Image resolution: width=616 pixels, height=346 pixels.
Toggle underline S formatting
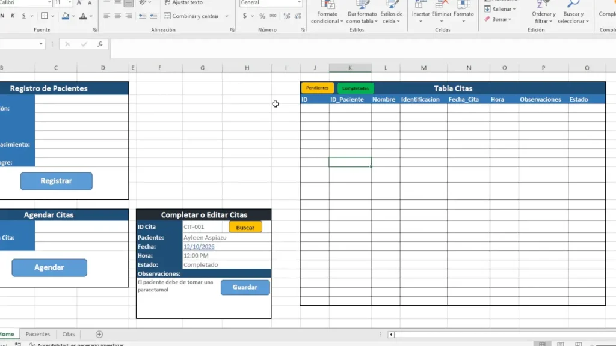pos(23,16)
